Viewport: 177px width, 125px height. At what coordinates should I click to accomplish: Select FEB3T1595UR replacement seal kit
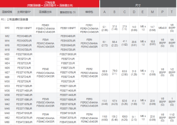[68, 100]
